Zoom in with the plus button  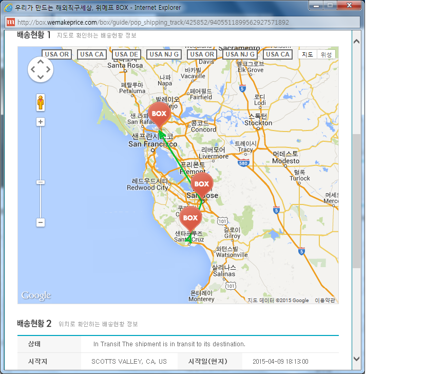(x=41, y=122)
